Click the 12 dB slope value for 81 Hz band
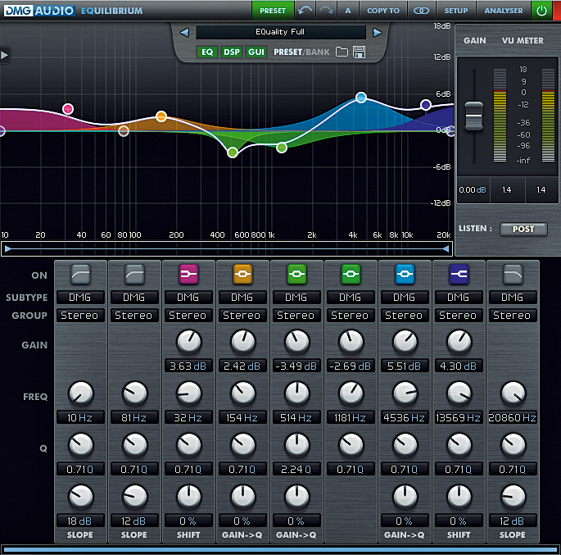Screen dimensions: 561x555 (x=134, y=521)
